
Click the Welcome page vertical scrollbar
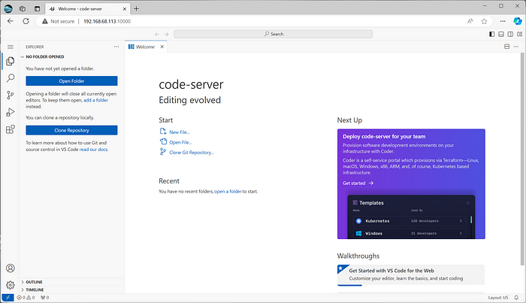[x=522, y=159]
